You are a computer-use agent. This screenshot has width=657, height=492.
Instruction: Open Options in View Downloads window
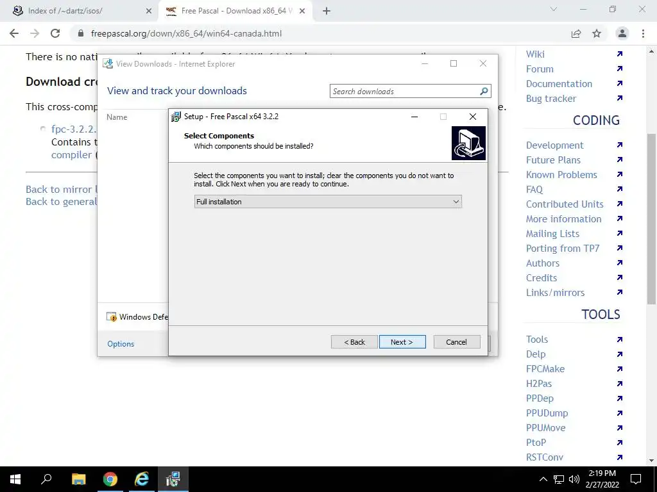pos(121,344)
